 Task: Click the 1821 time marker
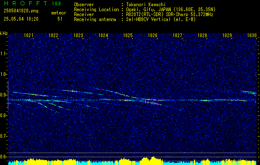click(29, 35)
